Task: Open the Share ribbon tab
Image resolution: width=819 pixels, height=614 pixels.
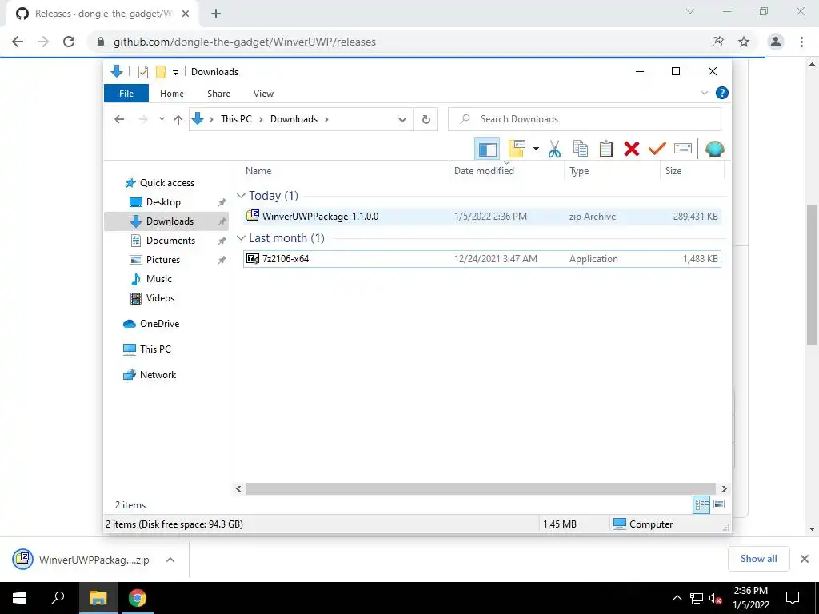Action: point(218,94)
